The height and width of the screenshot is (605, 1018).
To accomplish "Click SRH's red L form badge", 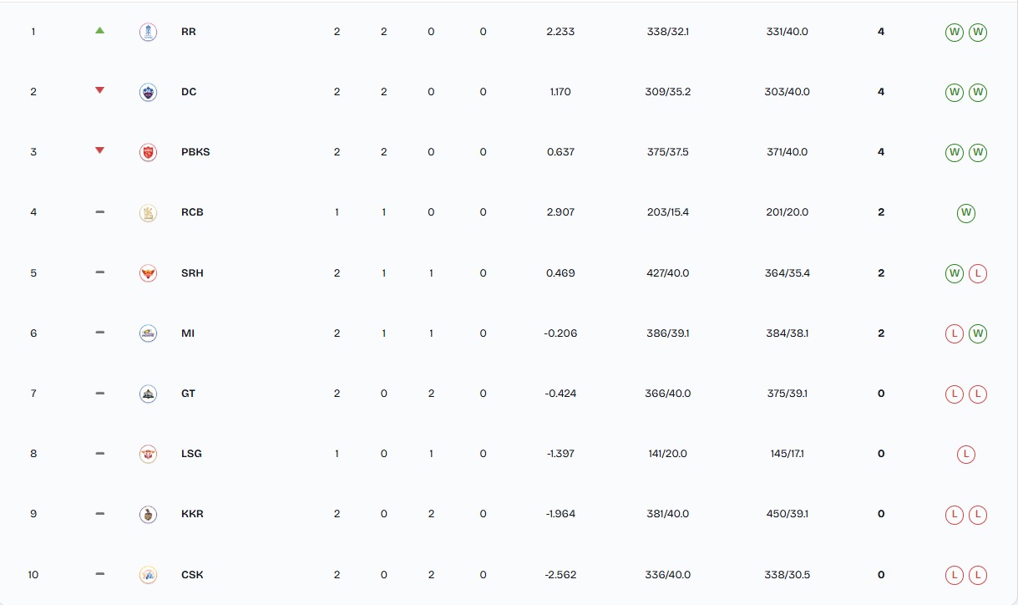I will click(x=978, y=273).
